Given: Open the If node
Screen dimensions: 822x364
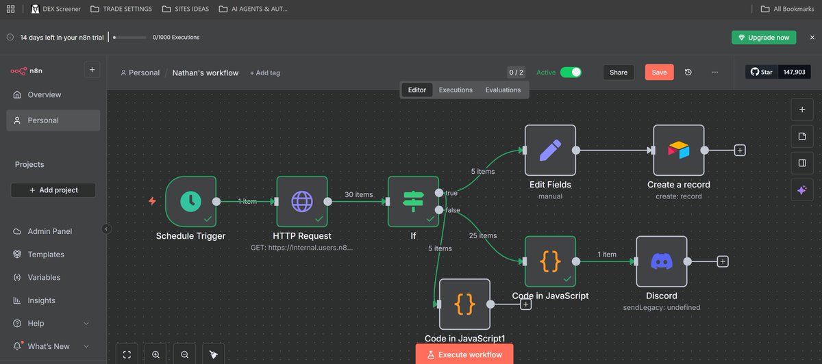Looking at the screenshot, I should coord(413,201).
